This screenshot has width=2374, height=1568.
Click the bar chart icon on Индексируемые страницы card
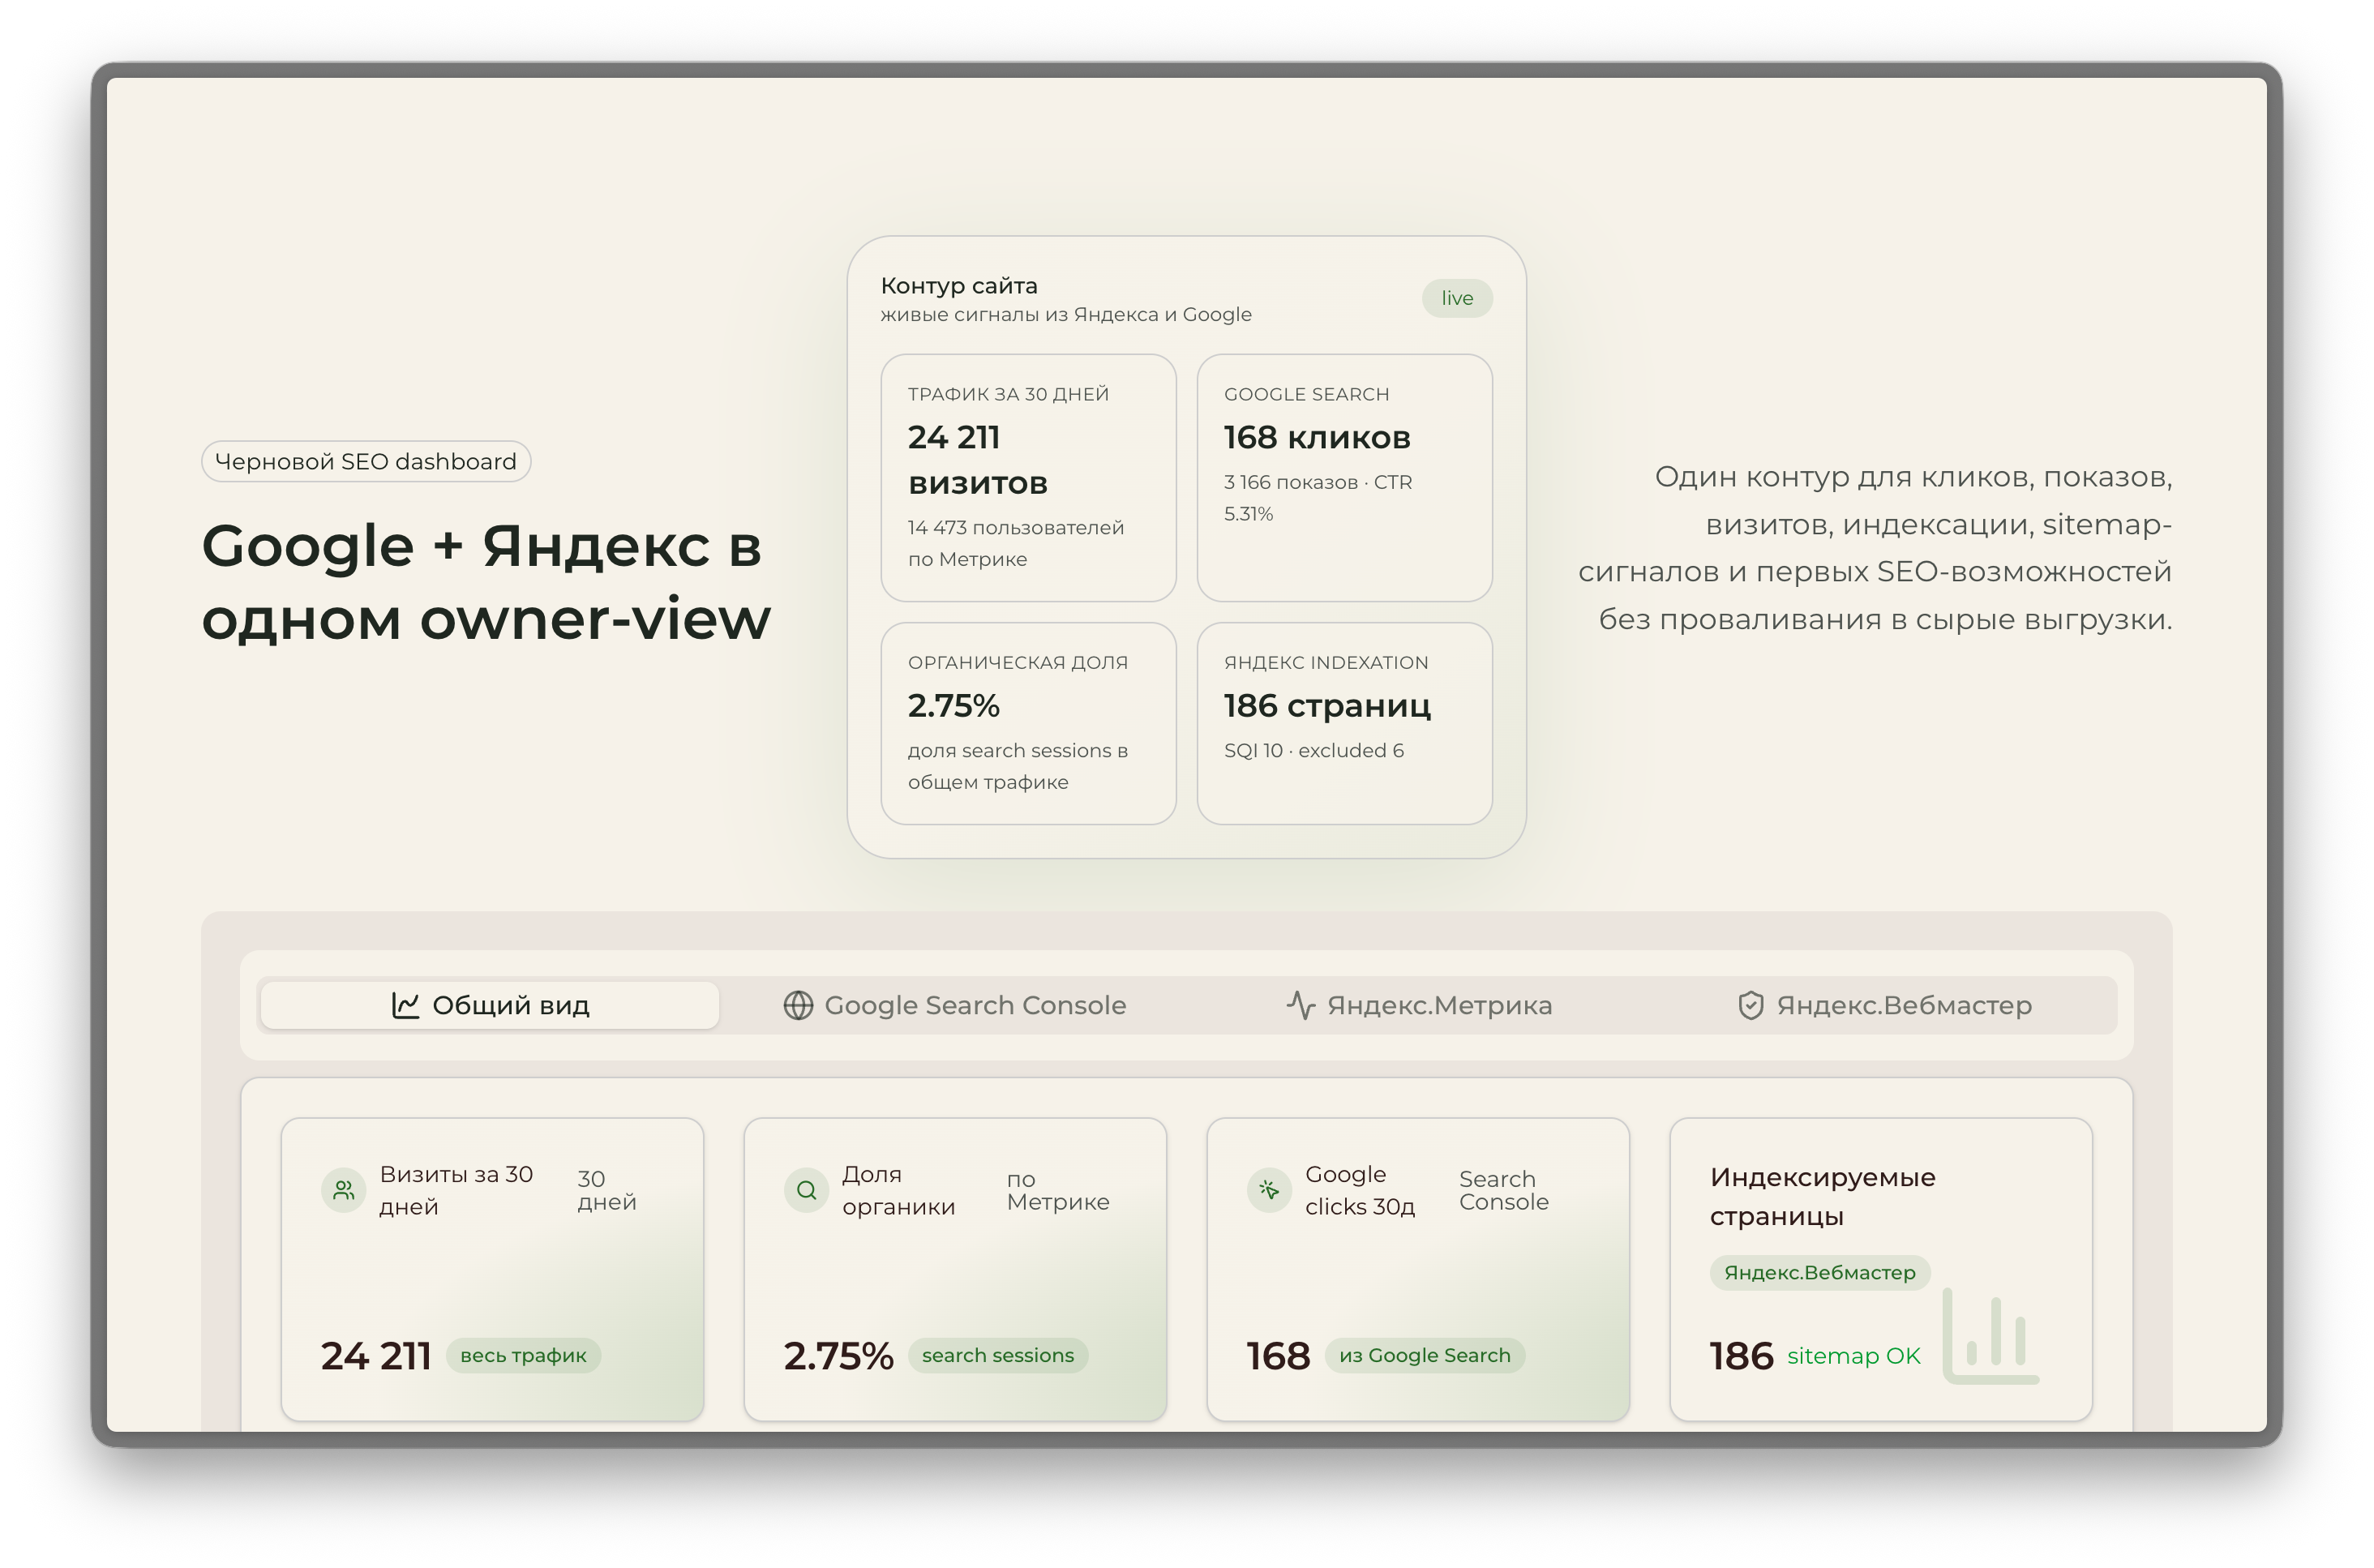click(1990, 1337)
